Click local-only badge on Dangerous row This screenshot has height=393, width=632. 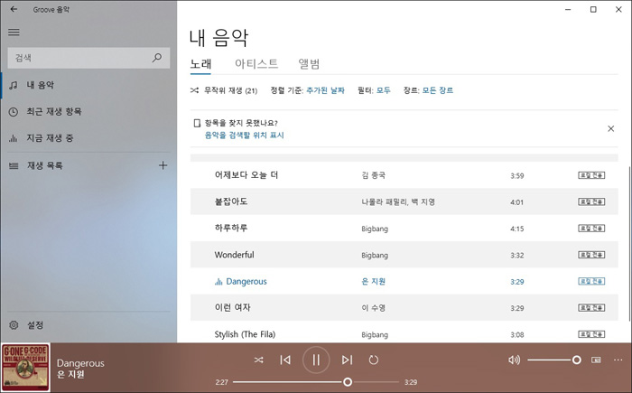click(x=591, y=281)
